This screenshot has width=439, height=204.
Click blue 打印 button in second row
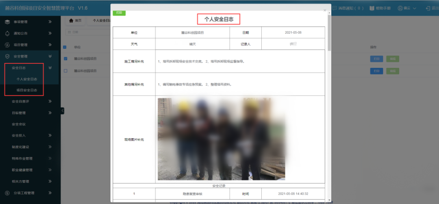(x=376, y=71)
